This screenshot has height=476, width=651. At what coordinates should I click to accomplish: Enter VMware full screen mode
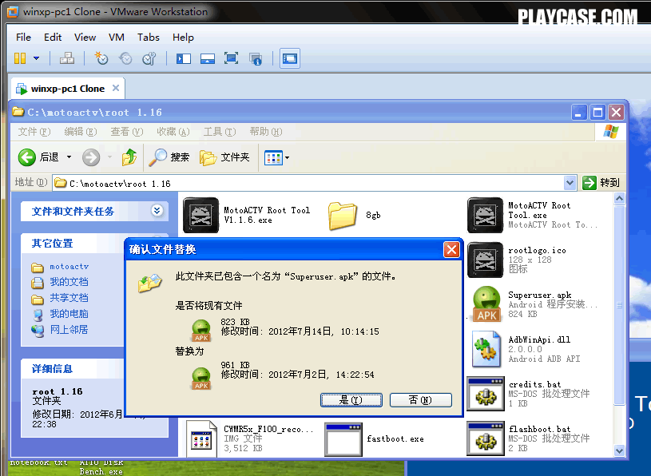(x=232, y=58)
